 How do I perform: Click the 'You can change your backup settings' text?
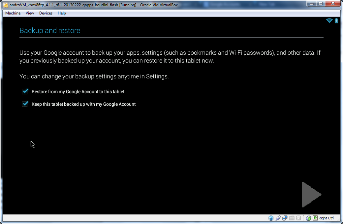(94, 76)
